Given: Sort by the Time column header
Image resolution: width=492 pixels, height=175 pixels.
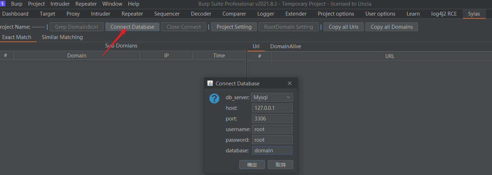Looking at the screenshot, I should pyautogui.click(x=219, y=55).
